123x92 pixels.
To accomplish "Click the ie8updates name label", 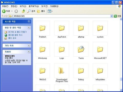I will point(100,79).
